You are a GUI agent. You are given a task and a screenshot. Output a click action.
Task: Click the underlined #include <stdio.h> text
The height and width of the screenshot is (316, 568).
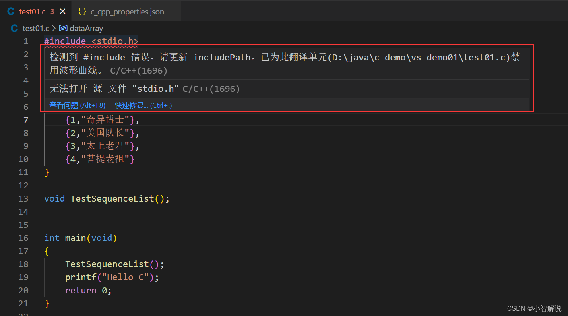[x=91, y=41]
